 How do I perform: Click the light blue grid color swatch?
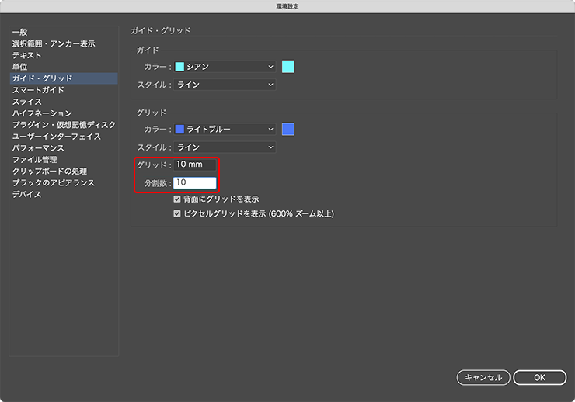(287, 130)
